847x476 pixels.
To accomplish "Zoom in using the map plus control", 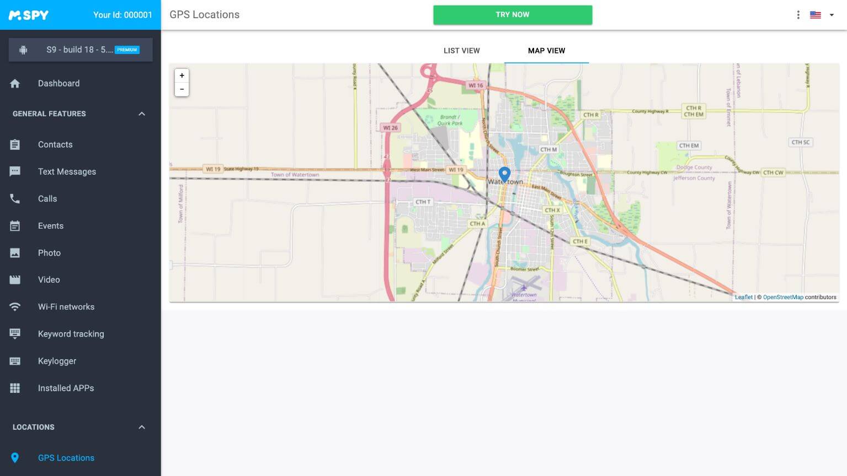I will pyautogui.click(x=182, y=75).
